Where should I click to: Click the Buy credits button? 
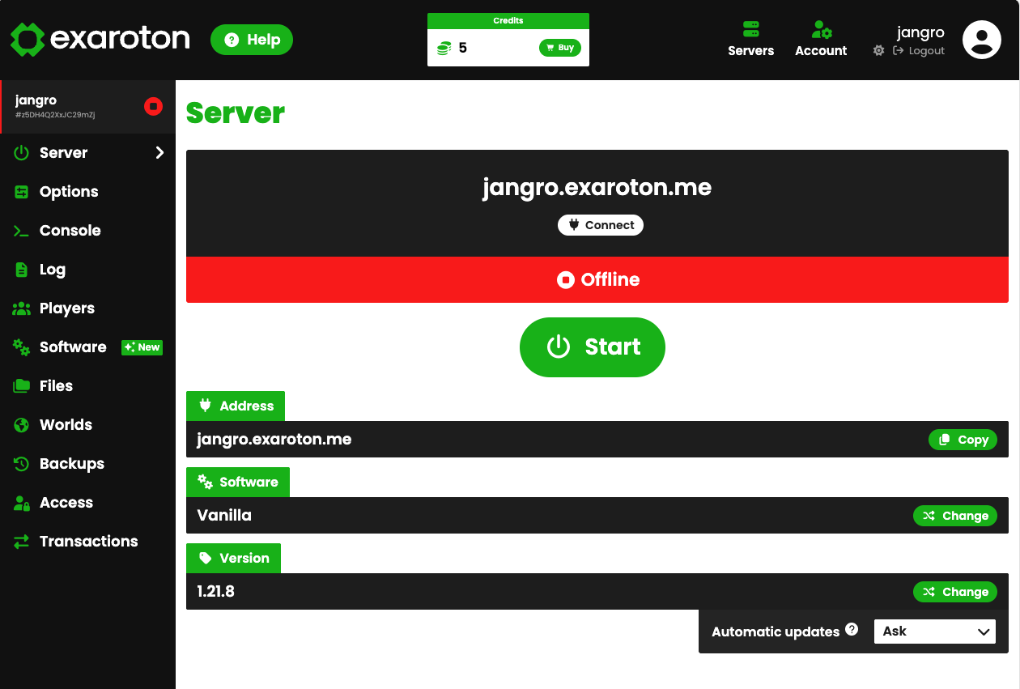559,48
